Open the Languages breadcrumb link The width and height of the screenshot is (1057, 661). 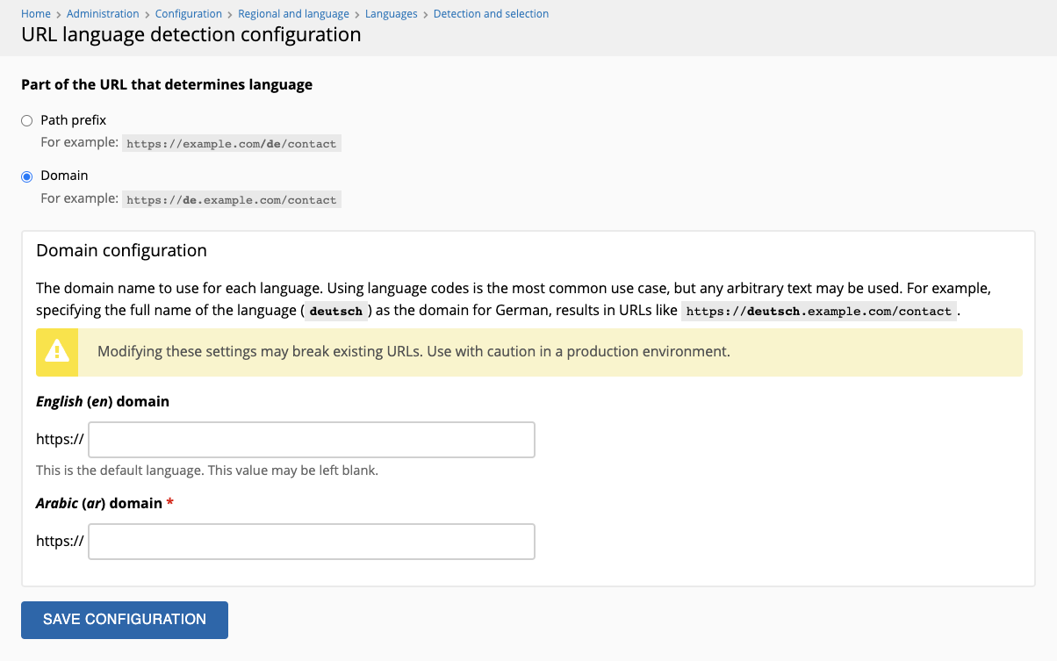coord(391,13)
